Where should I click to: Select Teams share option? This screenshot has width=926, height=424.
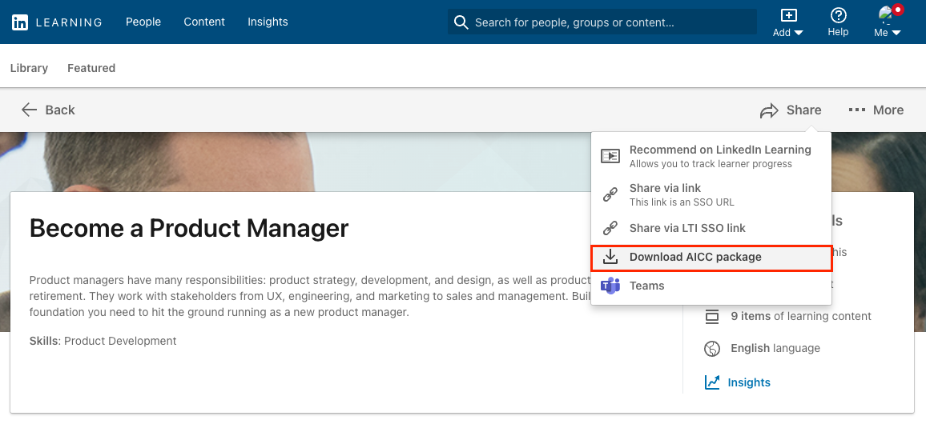point(711,286)
